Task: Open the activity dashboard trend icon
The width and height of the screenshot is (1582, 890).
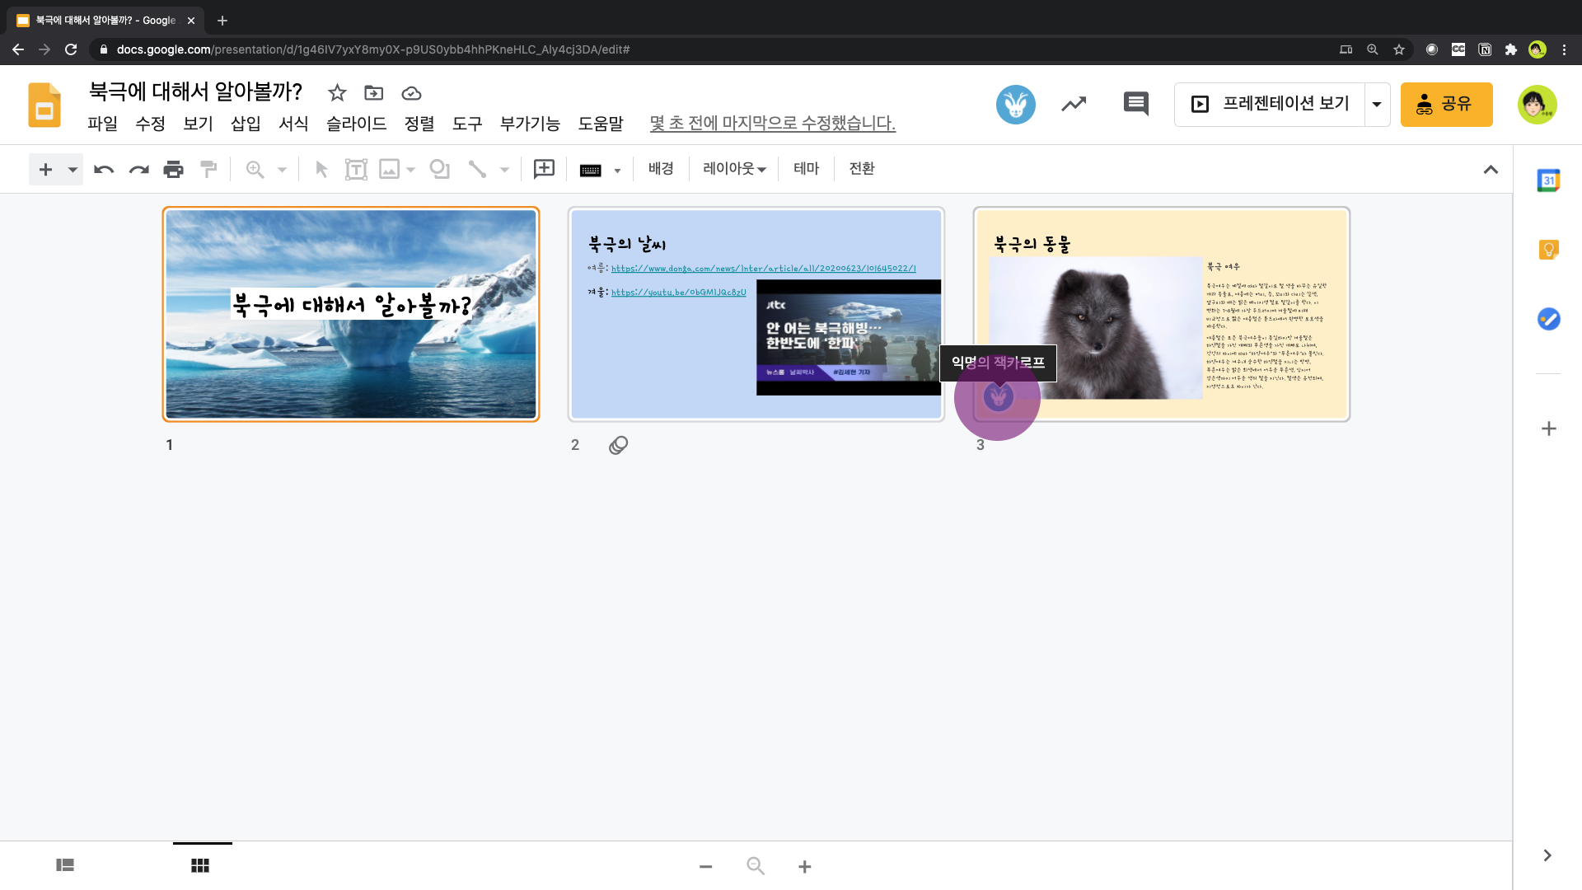Action: (1073, 104)
